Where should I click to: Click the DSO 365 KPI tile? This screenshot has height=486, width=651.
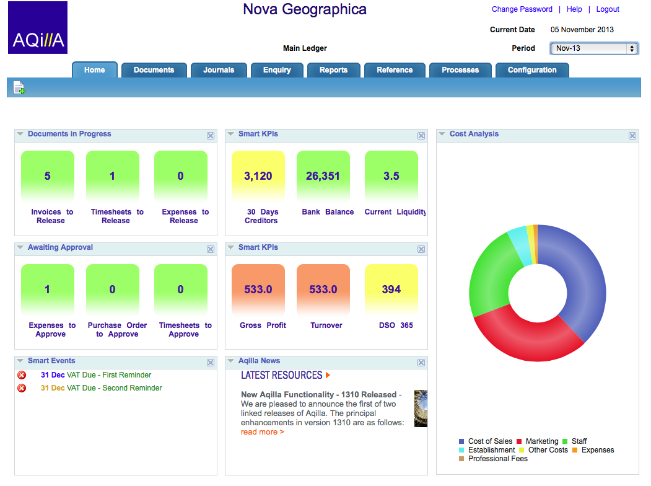pos(391,288)
